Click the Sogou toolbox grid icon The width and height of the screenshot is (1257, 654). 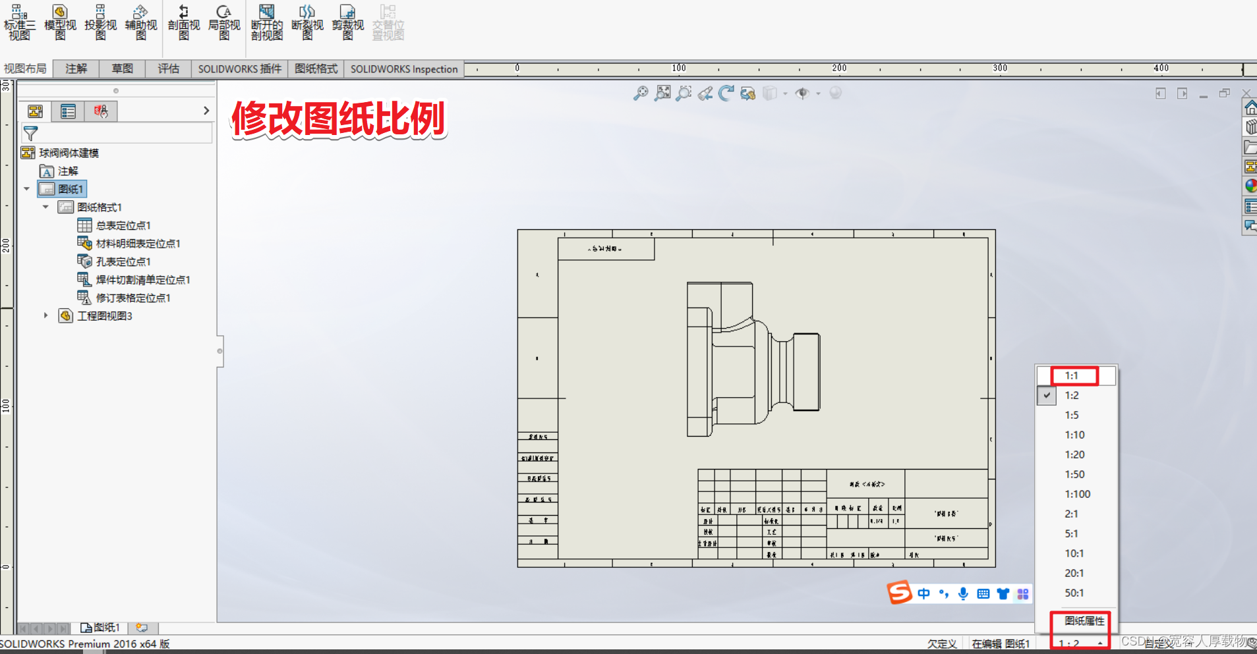click(x=1023, y=594)
